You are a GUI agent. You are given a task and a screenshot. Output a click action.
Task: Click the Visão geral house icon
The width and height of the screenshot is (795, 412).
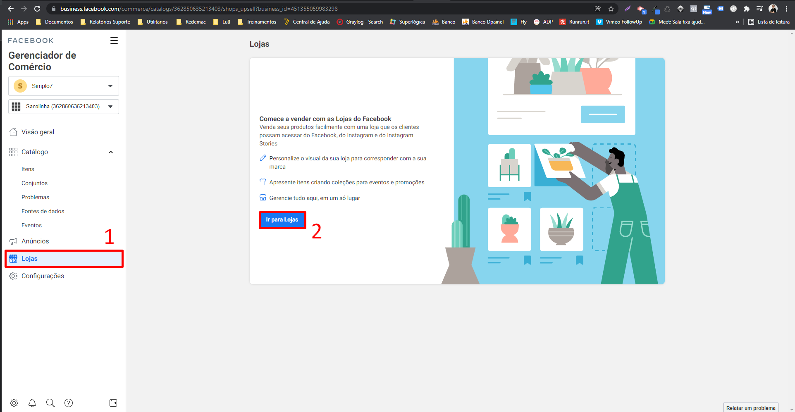point(13,132)
